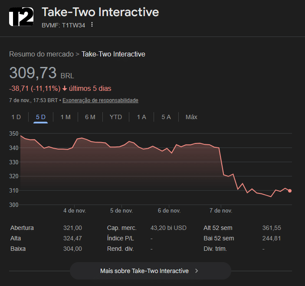
Task: Click the Div. trim. label
Action: coord(215,249)
